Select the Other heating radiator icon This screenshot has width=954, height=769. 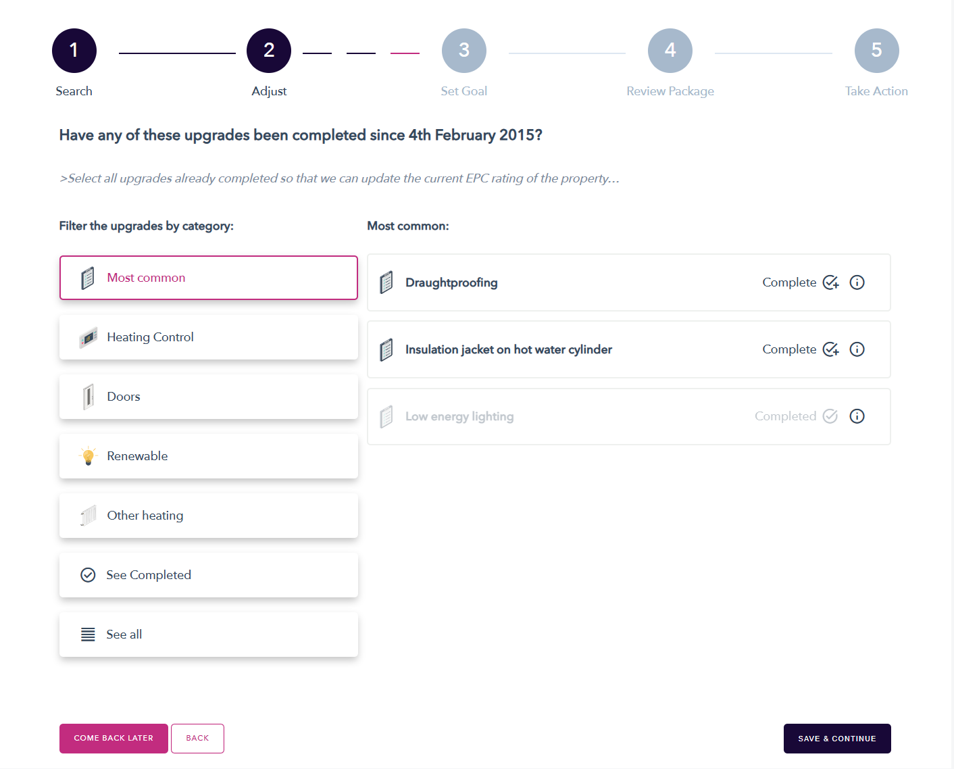coord(88,516)
